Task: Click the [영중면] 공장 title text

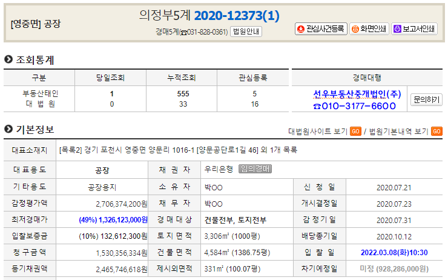Action: tap(36, 24)
